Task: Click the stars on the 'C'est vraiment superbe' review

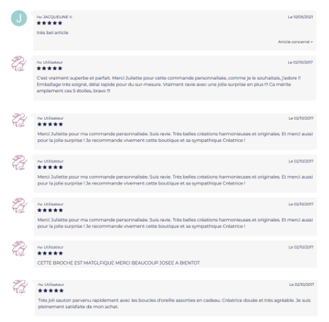Action: tap(50, 68)
